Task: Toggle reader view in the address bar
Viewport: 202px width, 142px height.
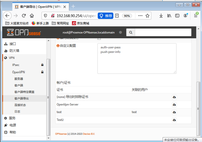Action: 117,16
